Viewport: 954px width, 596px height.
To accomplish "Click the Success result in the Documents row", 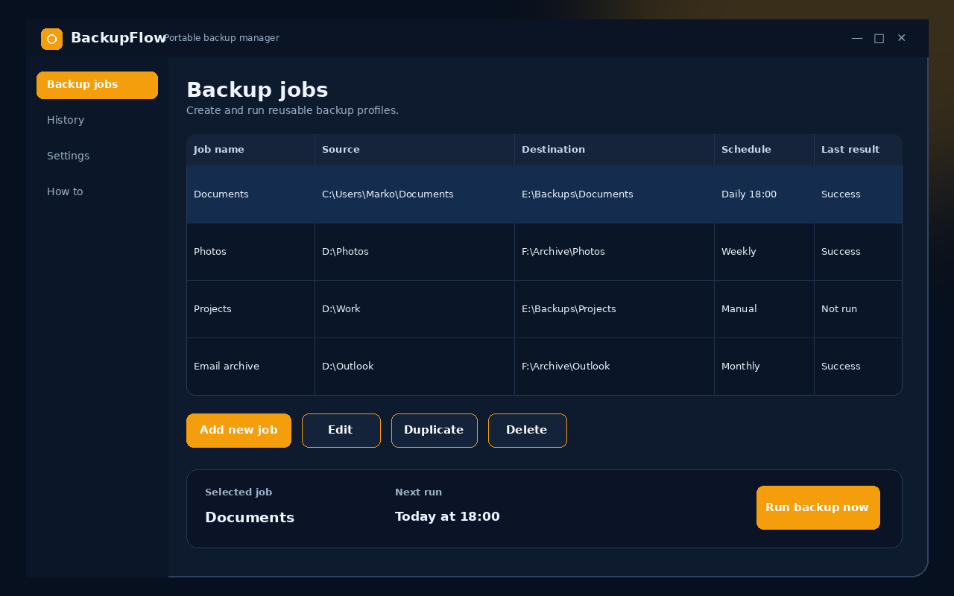I will 858,194.
